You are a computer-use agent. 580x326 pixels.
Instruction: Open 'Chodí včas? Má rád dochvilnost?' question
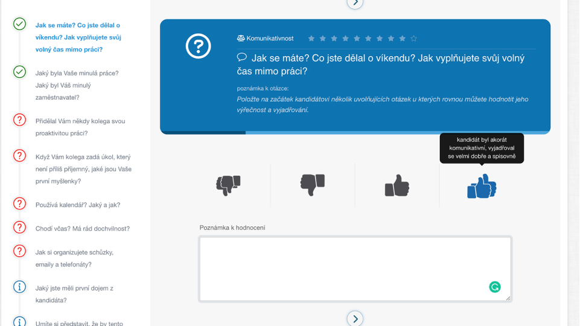click(x=82, y=229)
